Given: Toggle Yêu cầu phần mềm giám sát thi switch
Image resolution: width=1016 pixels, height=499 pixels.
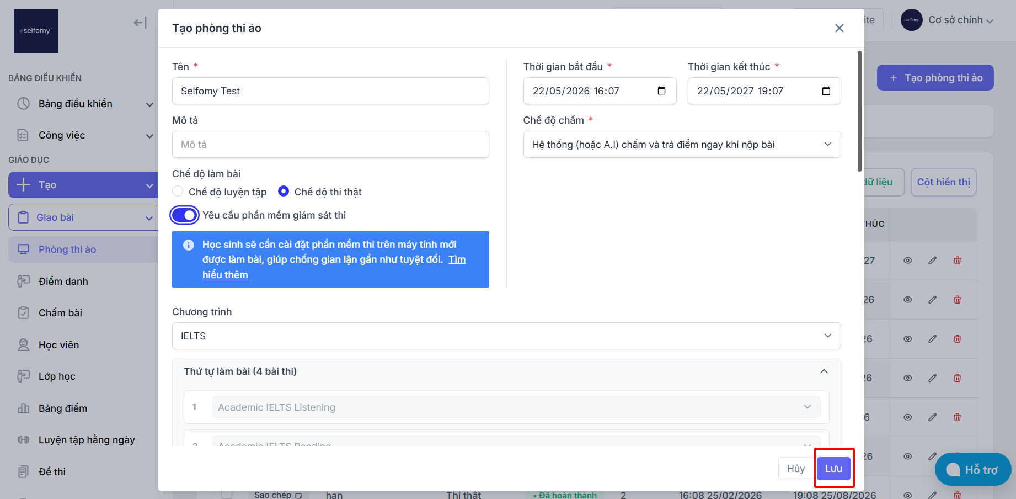Looking at the screenshot, I should coord(184,215).
